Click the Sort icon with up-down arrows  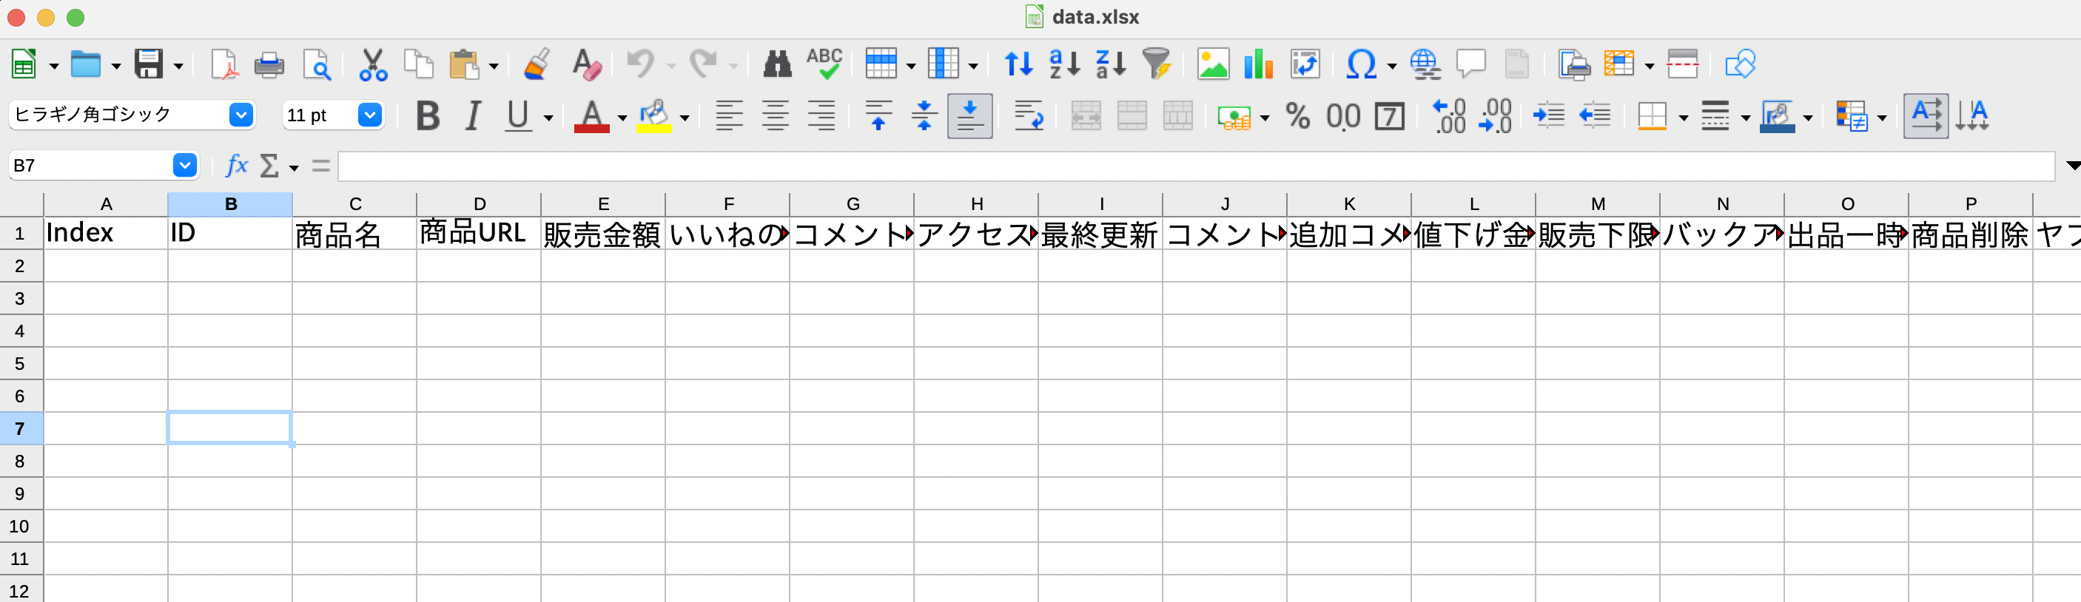click(1018, 64)
